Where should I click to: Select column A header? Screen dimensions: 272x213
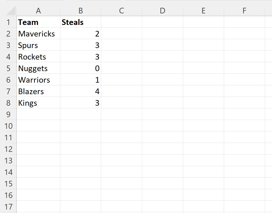point(38,11)
